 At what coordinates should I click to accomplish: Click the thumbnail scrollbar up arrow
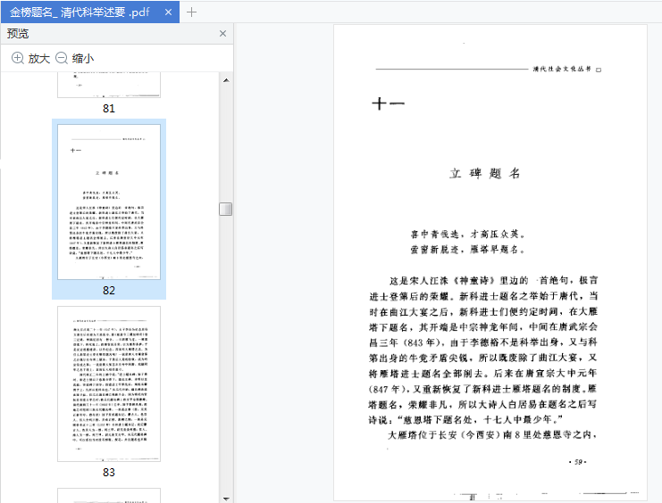226,80
